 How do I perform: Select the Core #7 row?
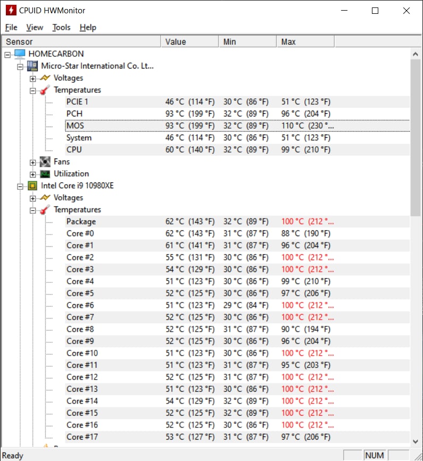(237, 317)
